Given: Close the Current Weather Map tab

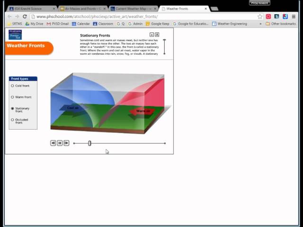Looking at the screenshot, I should [155, 9].
